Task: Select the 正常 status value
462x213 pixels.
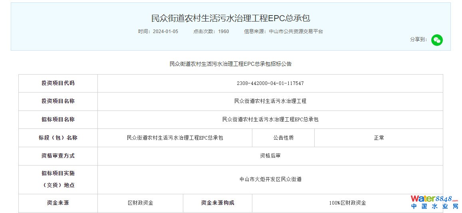Action: pos(379,138)
